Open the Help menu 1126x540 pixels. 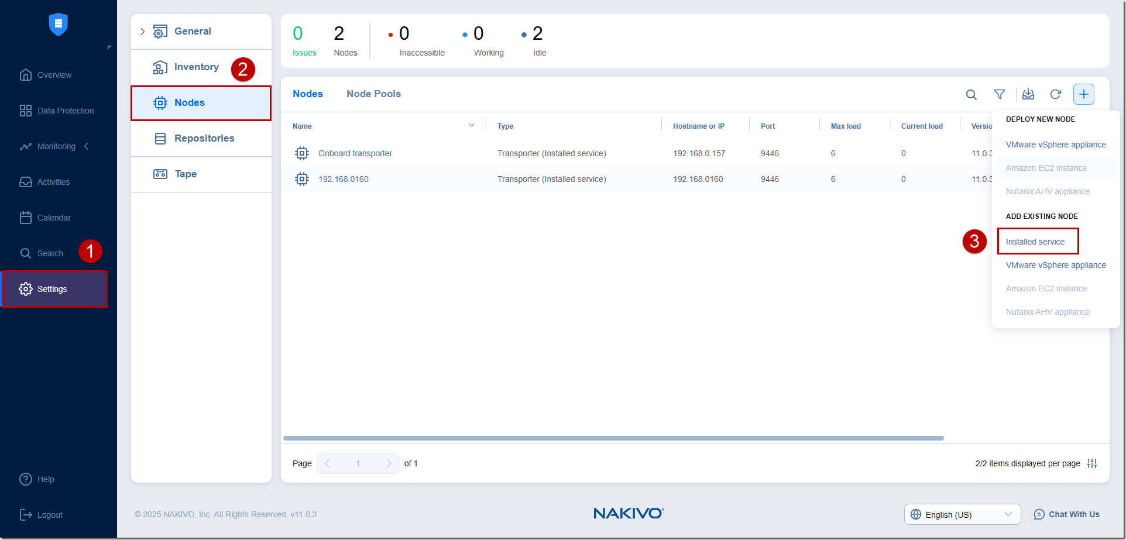pos(37,479)
